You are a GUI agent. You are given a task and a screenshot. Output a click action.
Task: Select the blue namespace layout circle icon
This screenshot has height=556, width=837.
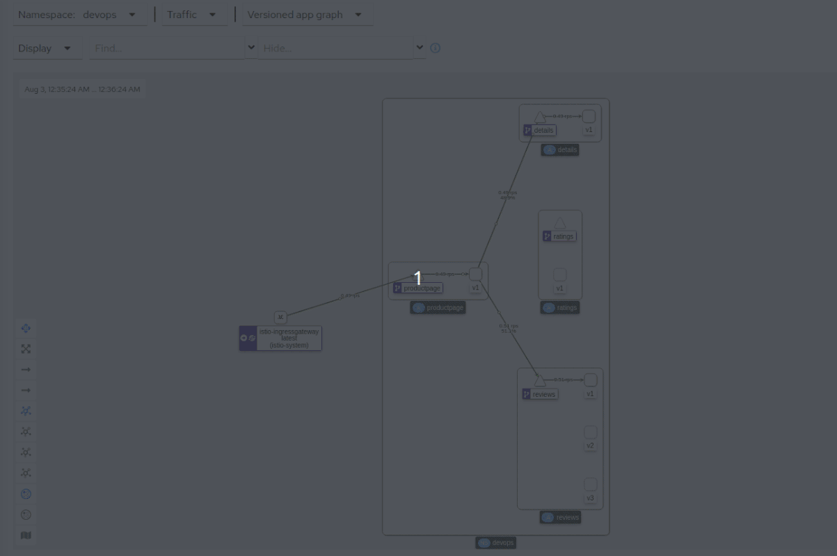click(x=26, y=494)
